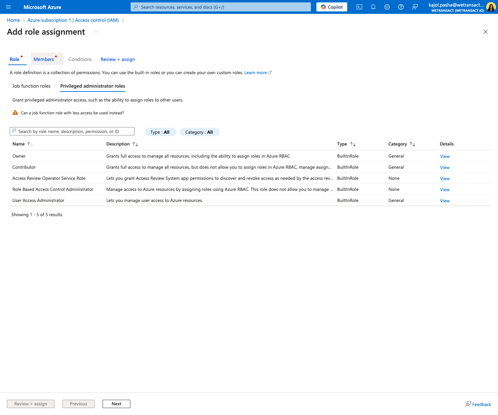Open Azure subscription 1 Access control breadcrumb

pyautogui.click(x=73, y=20)
